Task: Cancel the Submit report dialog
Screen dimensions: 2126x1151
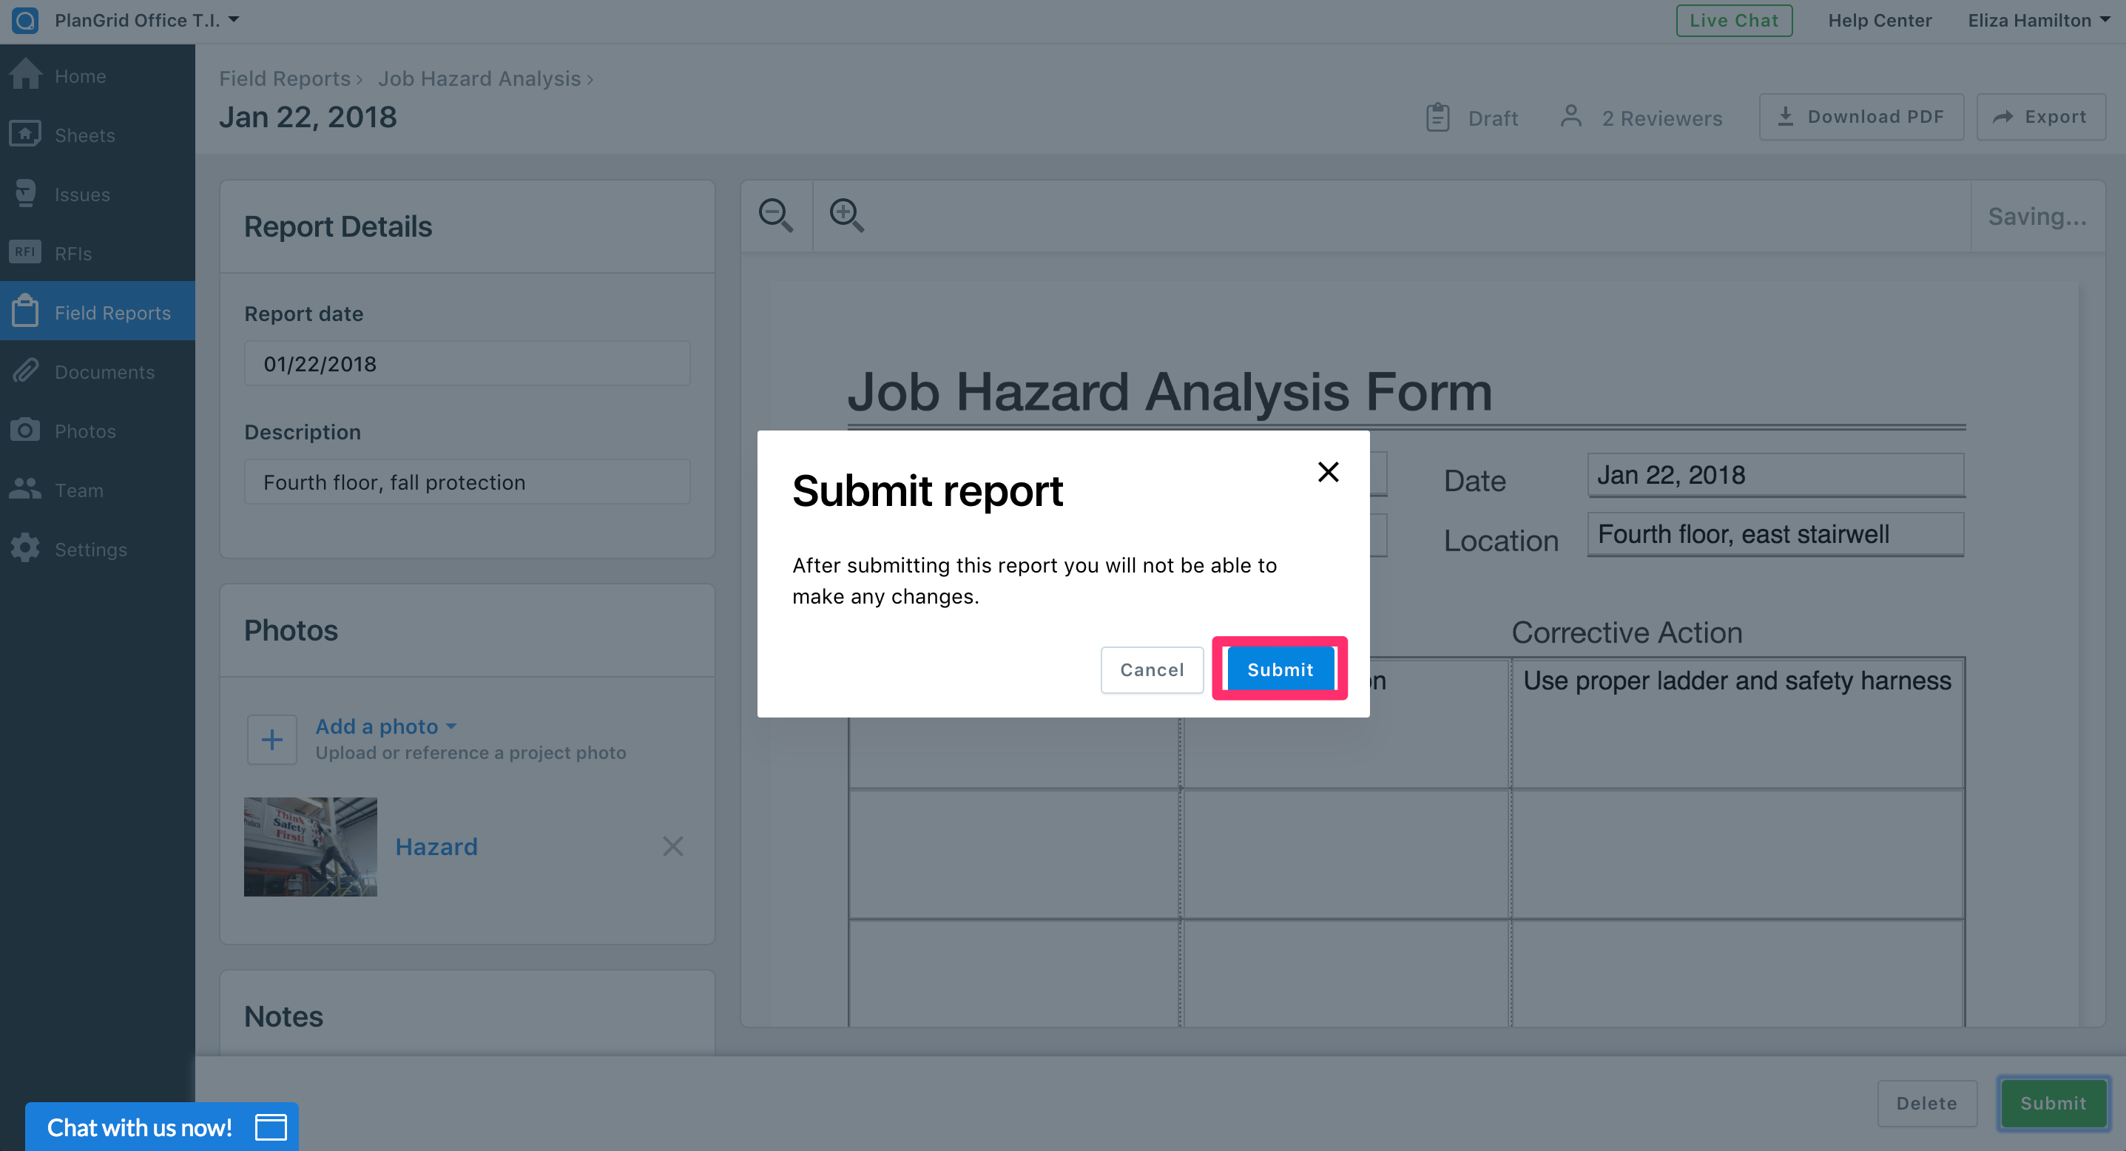Action: click(1152, 669)
